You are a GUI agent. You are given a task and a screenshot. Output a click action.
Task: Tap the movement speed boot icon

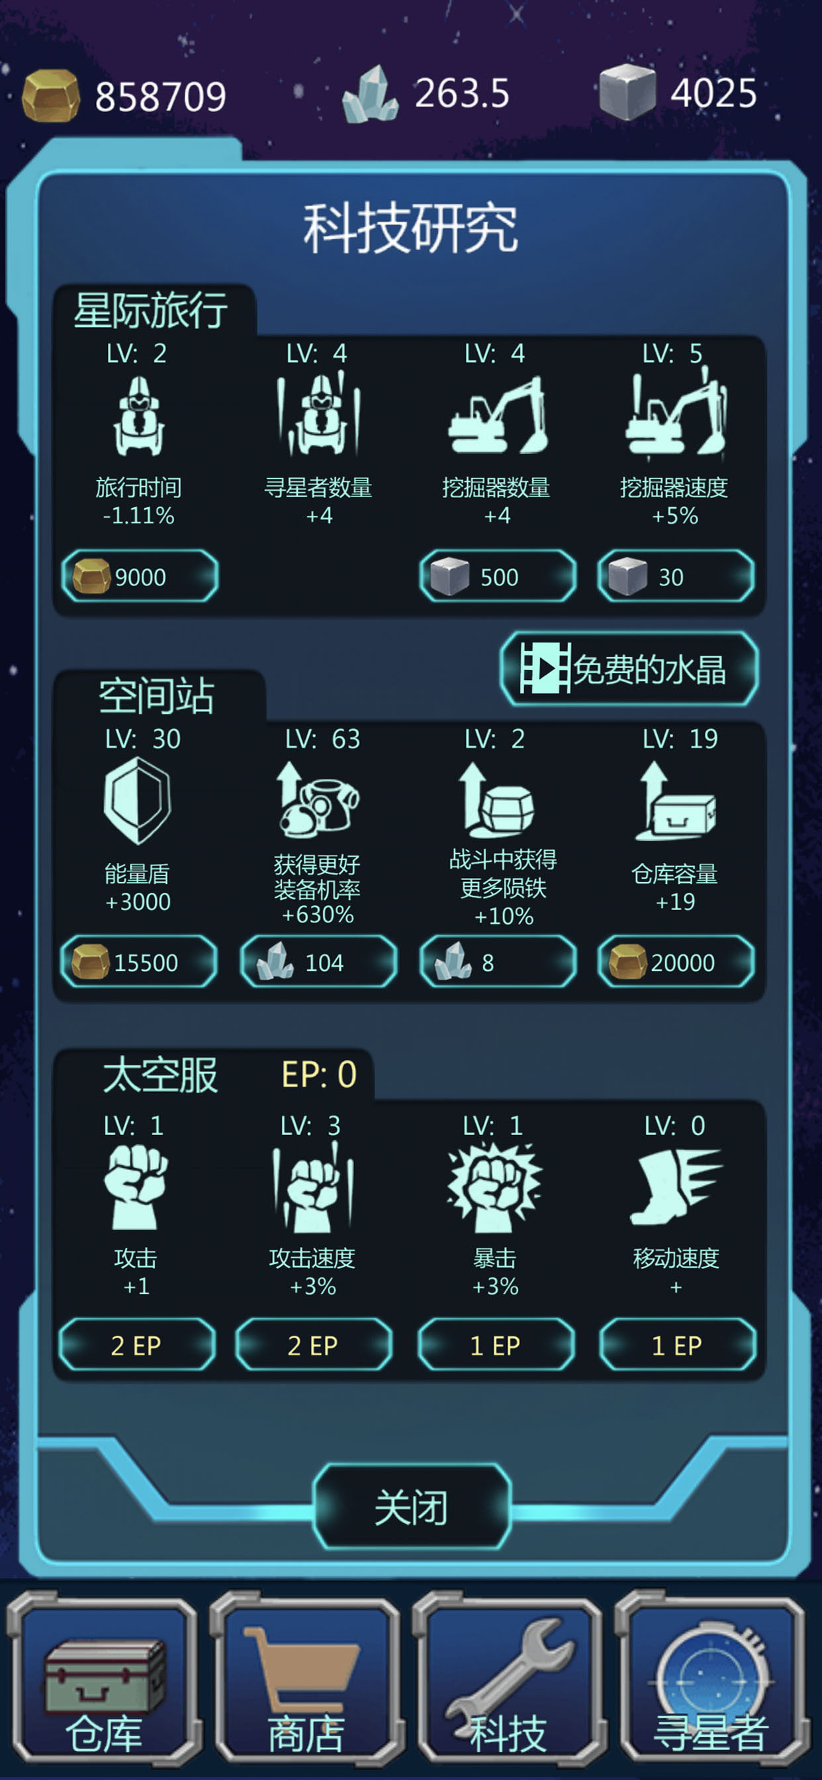(x=676, y=1187)
